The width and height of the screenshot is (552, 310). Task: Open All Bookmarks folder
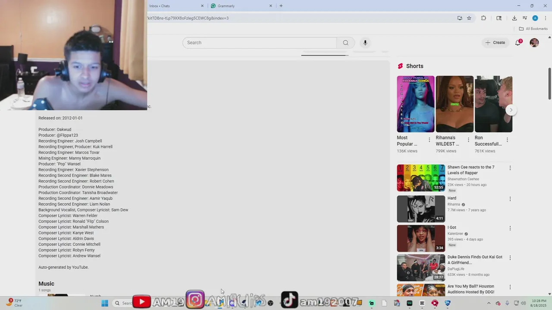click(533, 29)
